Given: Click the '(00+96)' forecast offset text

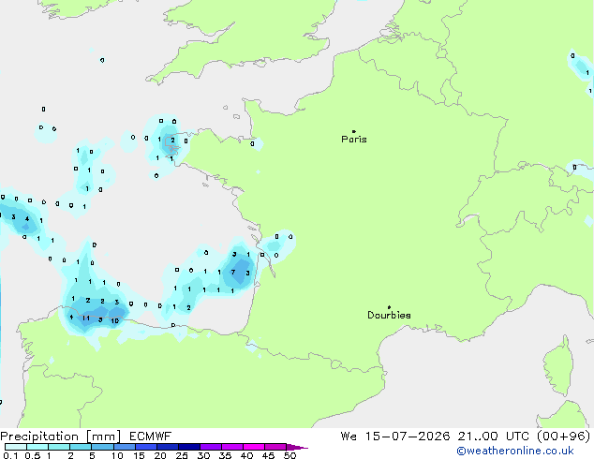Looking at the screenshot, I should point(564,437).
